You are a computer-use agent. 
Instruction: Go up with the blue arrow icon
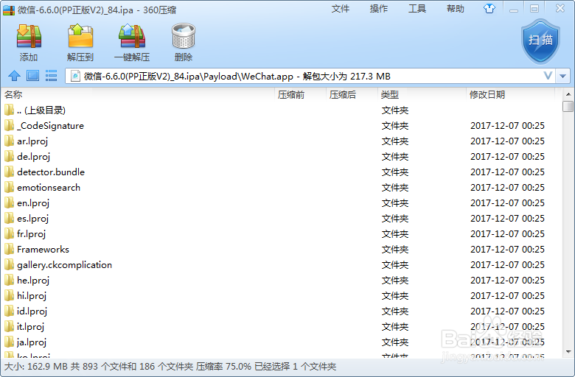coord(14,76)
